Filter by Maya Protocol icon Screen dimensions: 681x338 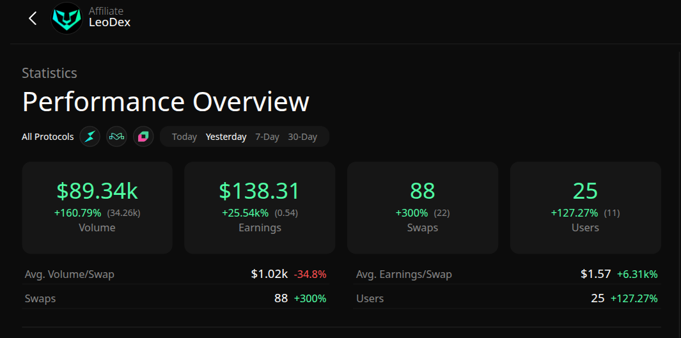[116, 137]
